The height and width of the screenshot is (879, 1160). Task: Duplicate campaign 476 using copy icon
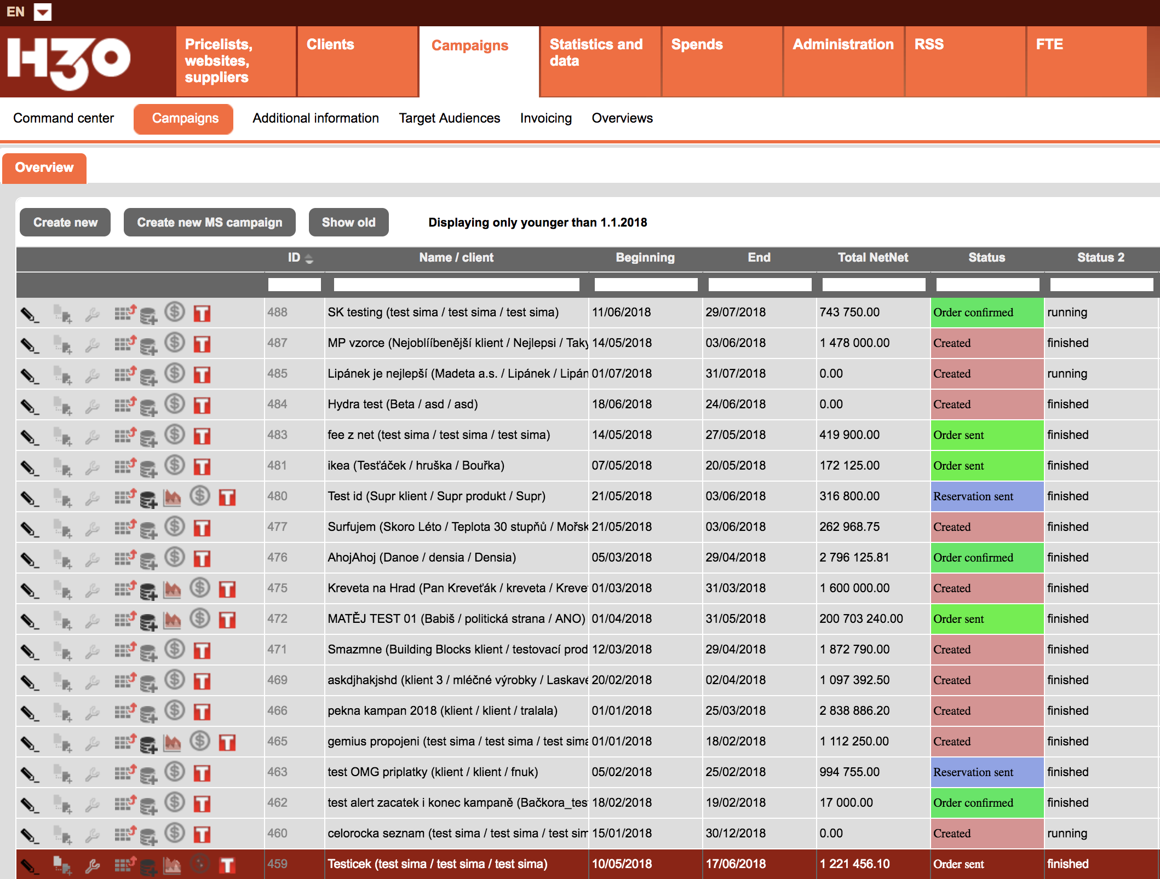(x=62, y=560)
